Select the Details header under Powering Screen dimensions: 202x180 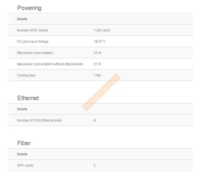(x=22, y=19)
